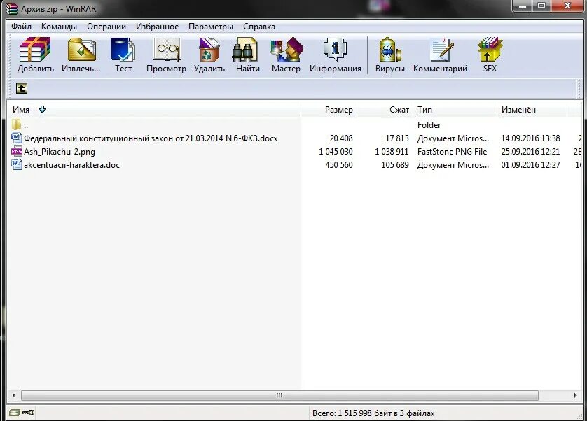587x421 pixels.
Task: Click the PNG icon of Ash_Pikachu-2.png
Action: pyautogui.click(x=17, y=152)
